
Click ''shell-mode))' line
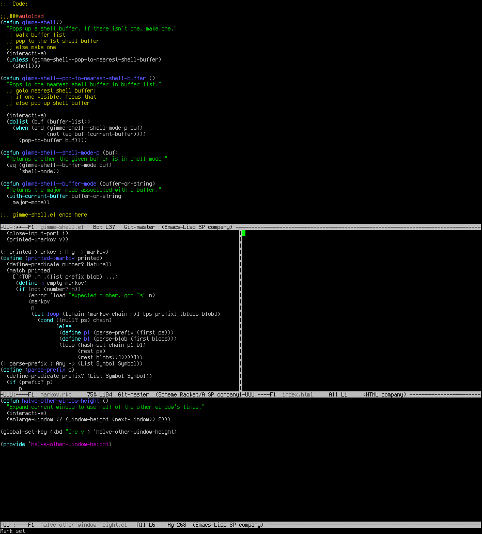(39, 171)
